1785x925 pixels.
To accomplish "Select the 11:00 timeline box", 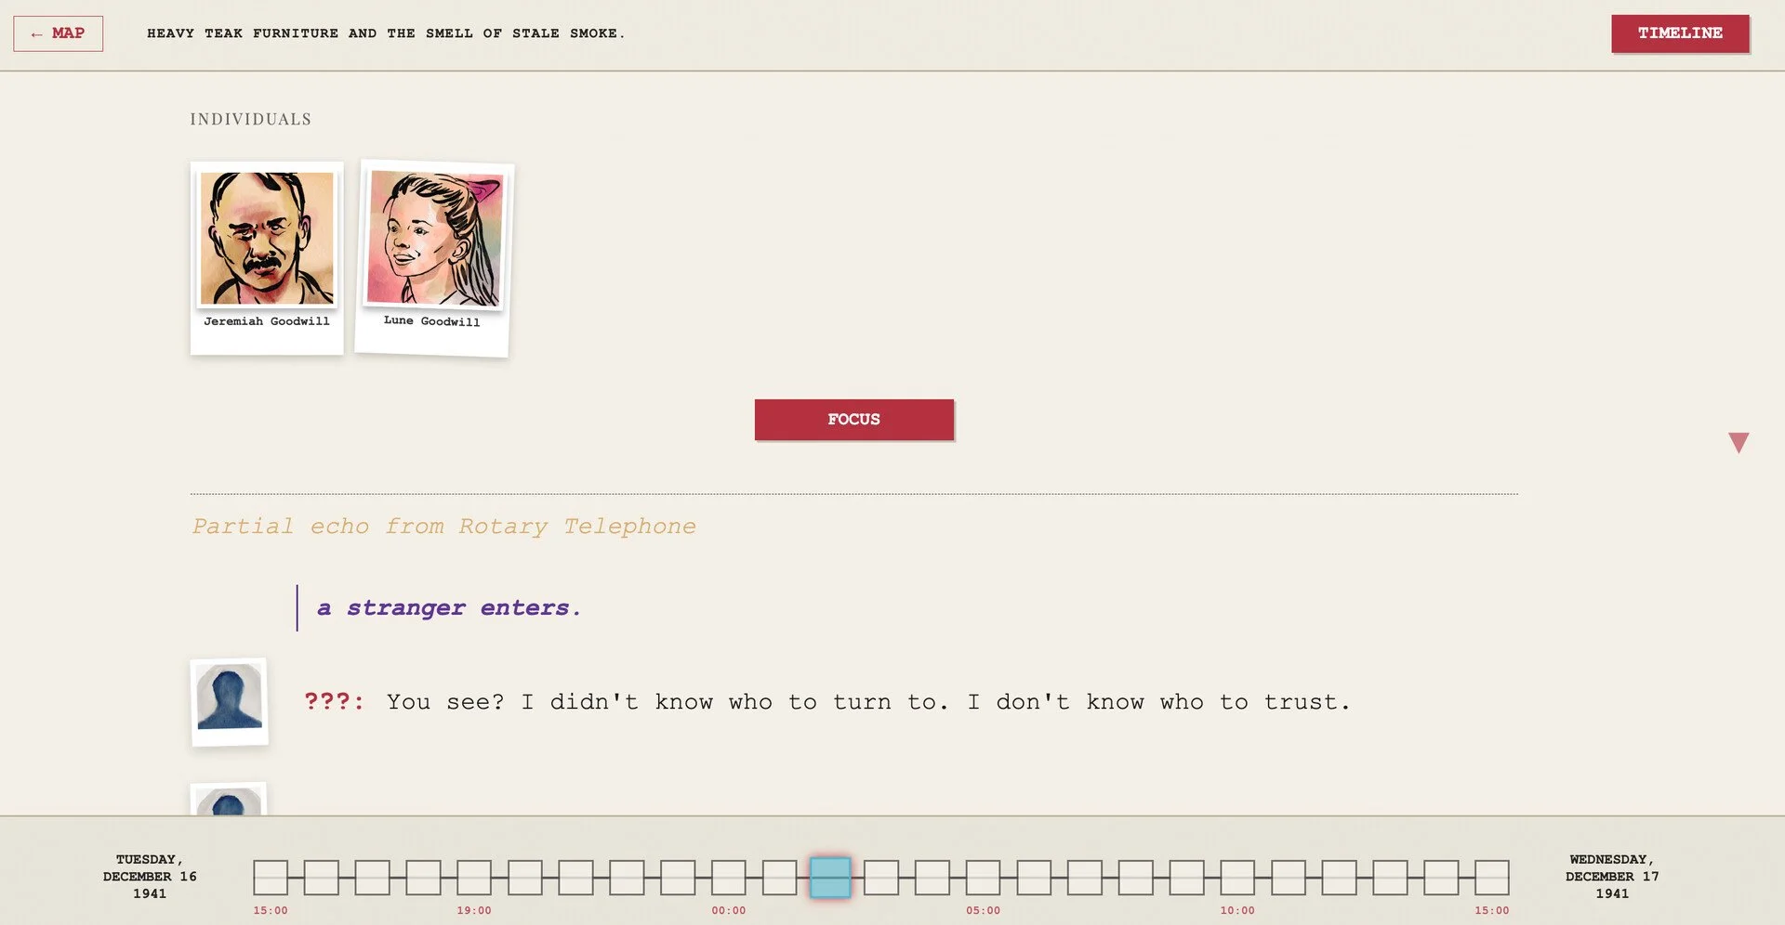I will click(x=1289, y=878).
